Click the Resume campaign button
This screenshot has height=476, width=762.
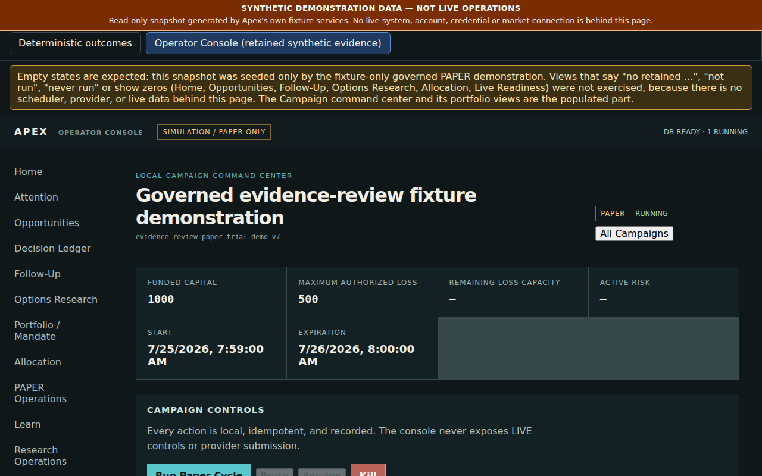322,472
